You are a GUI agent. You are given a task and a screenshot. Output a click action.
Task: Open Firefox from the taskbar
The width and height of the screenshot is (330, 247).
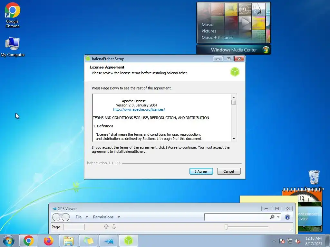coord(49,241)
